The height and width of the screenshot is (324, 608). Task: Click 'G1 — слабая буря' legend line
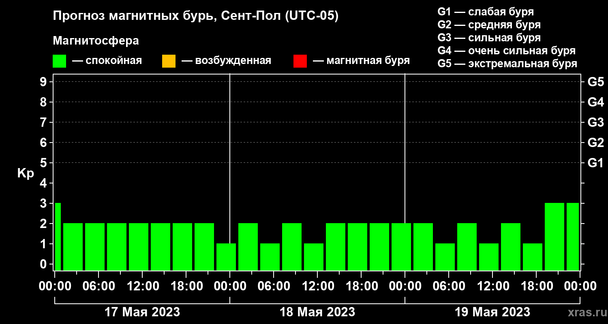(x=486, y=12)
